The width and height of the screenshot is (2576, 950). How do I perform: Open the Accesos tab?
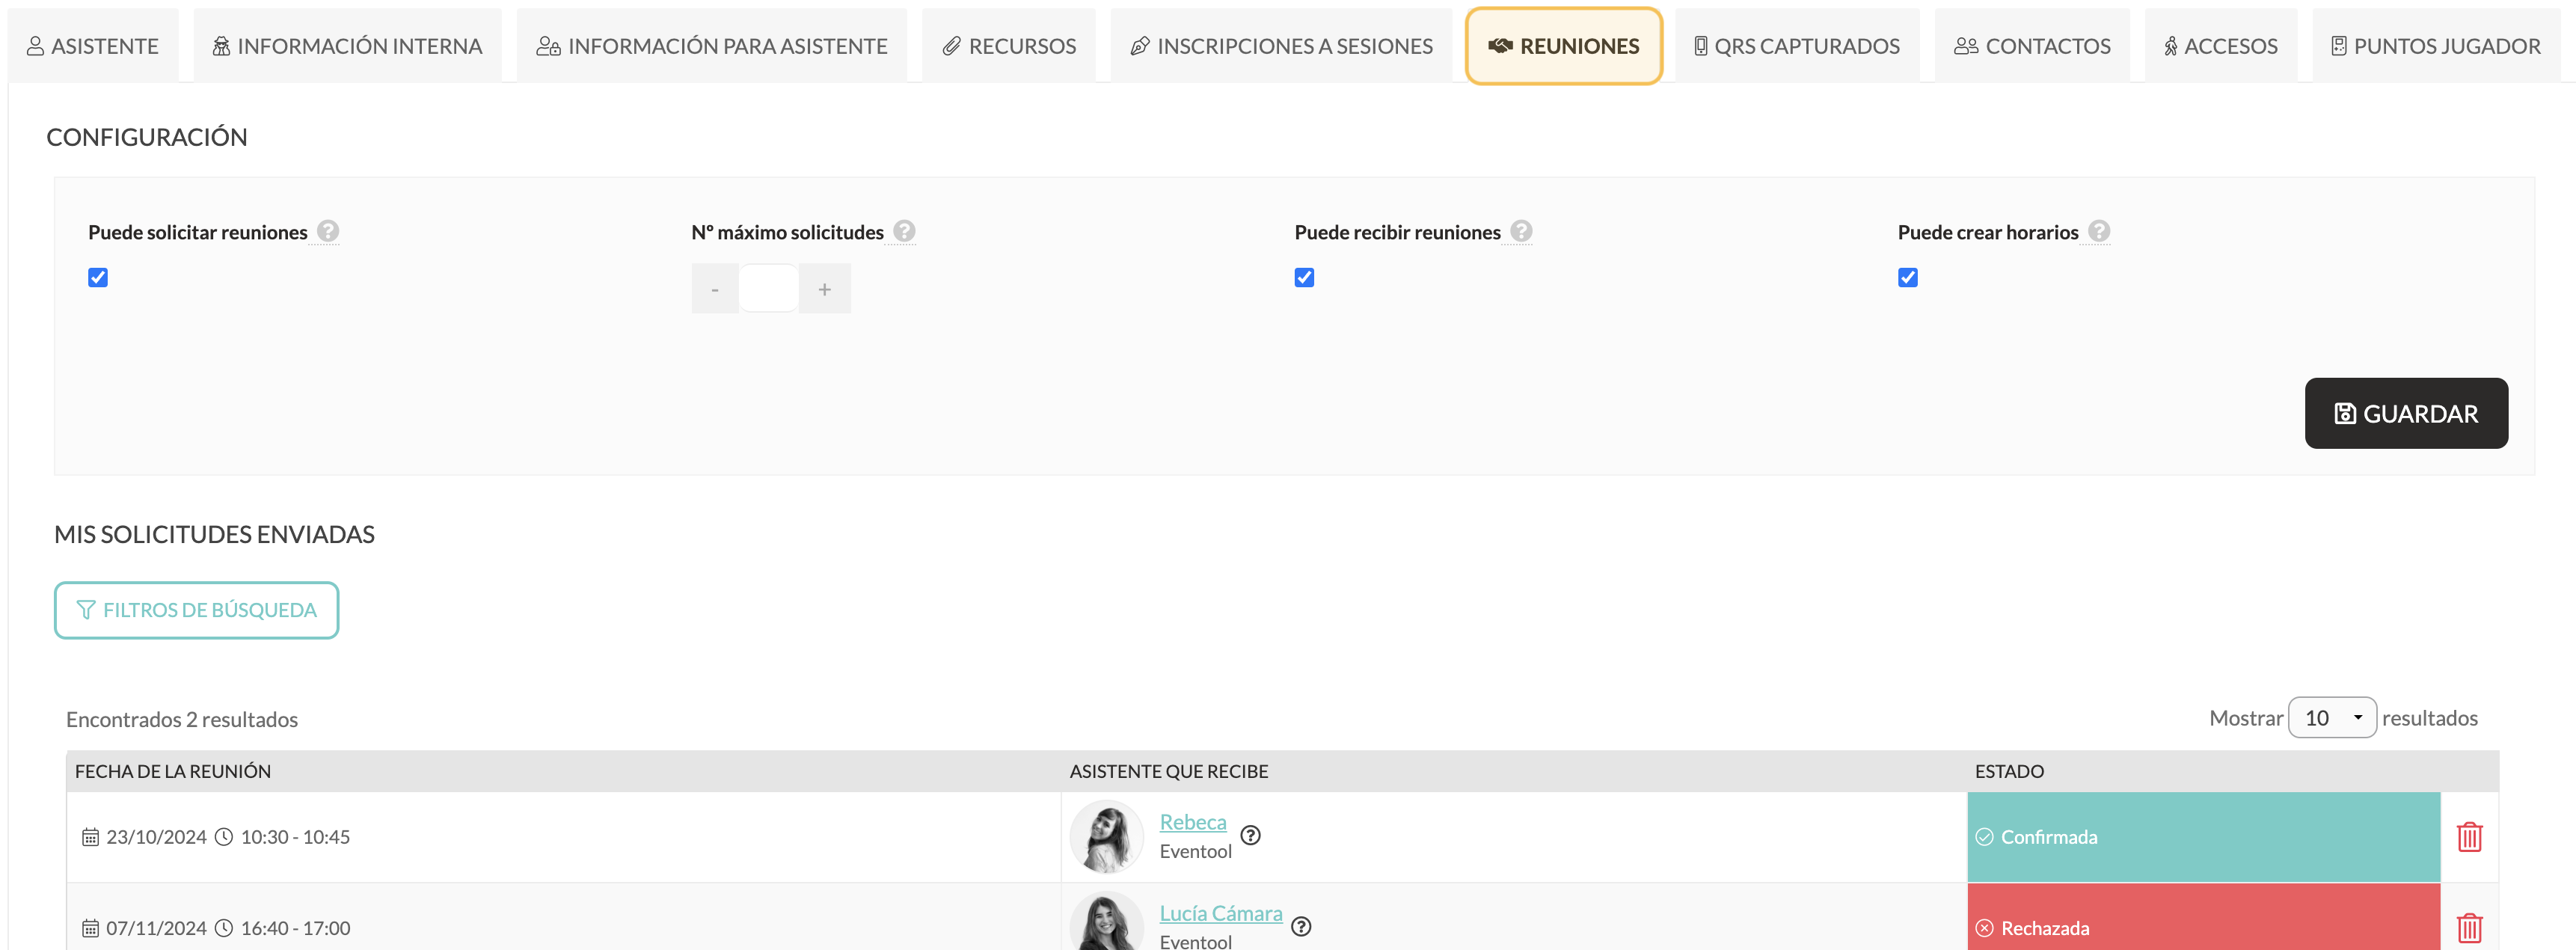tap(2220, 46)
